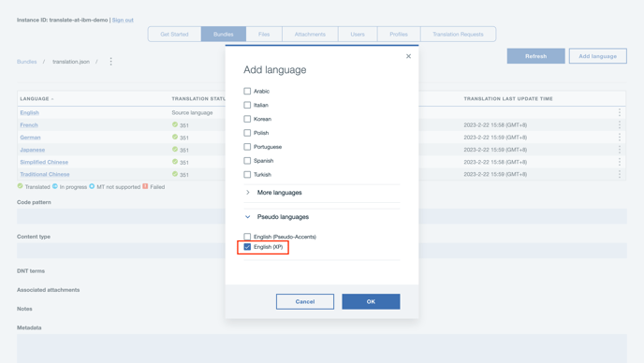
Task: Uncheck the English (XP) checkbox
Action: [247, 247]
